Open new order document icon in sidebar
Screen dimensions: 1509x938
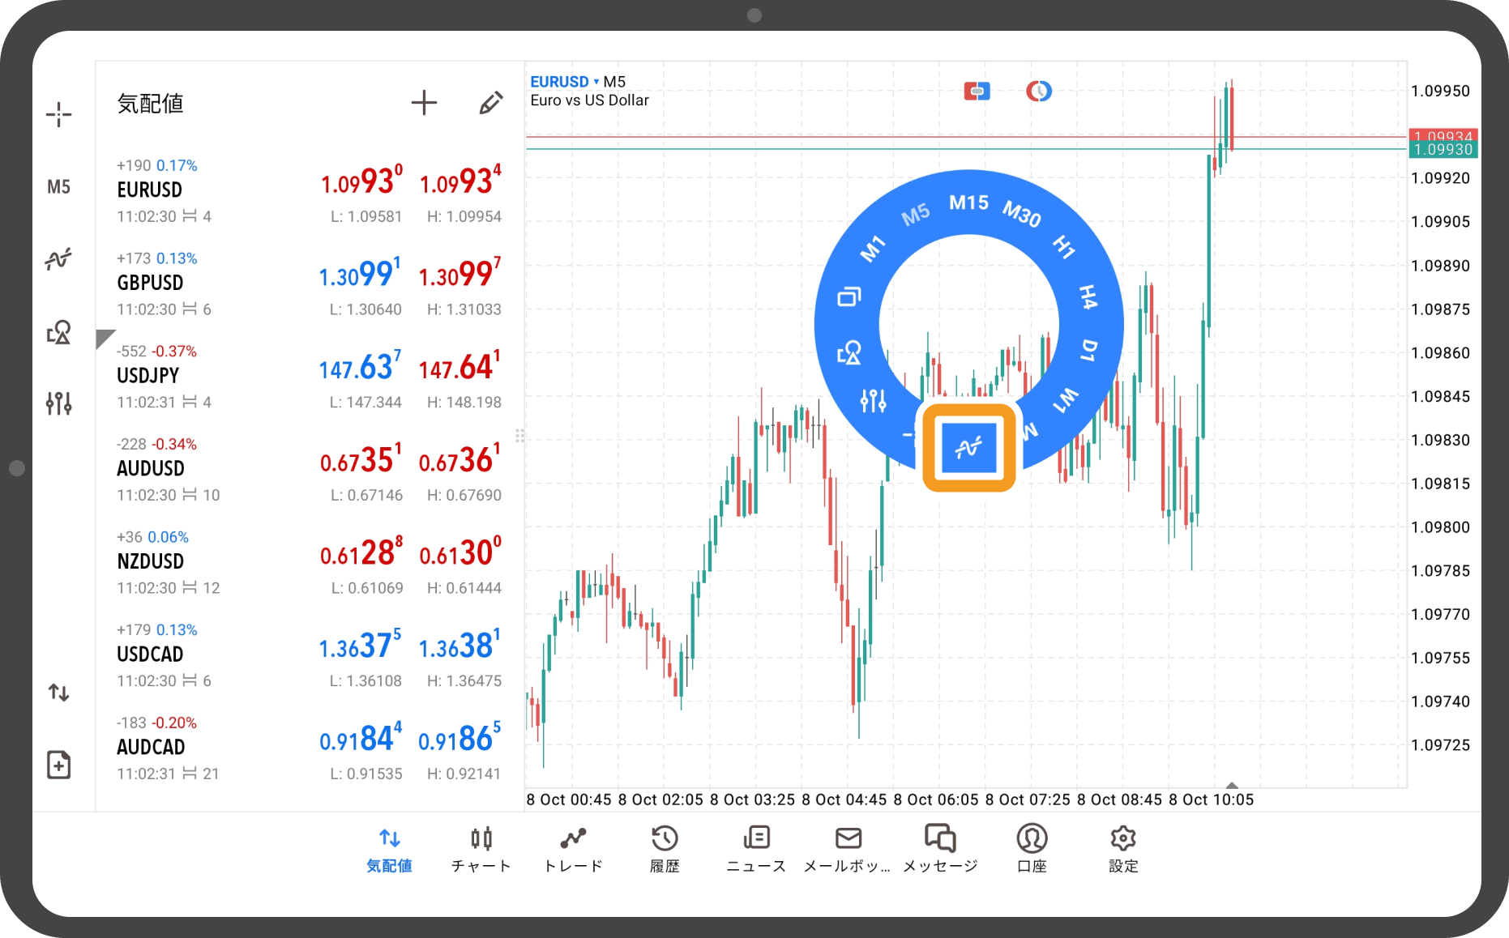click(58, 765)
